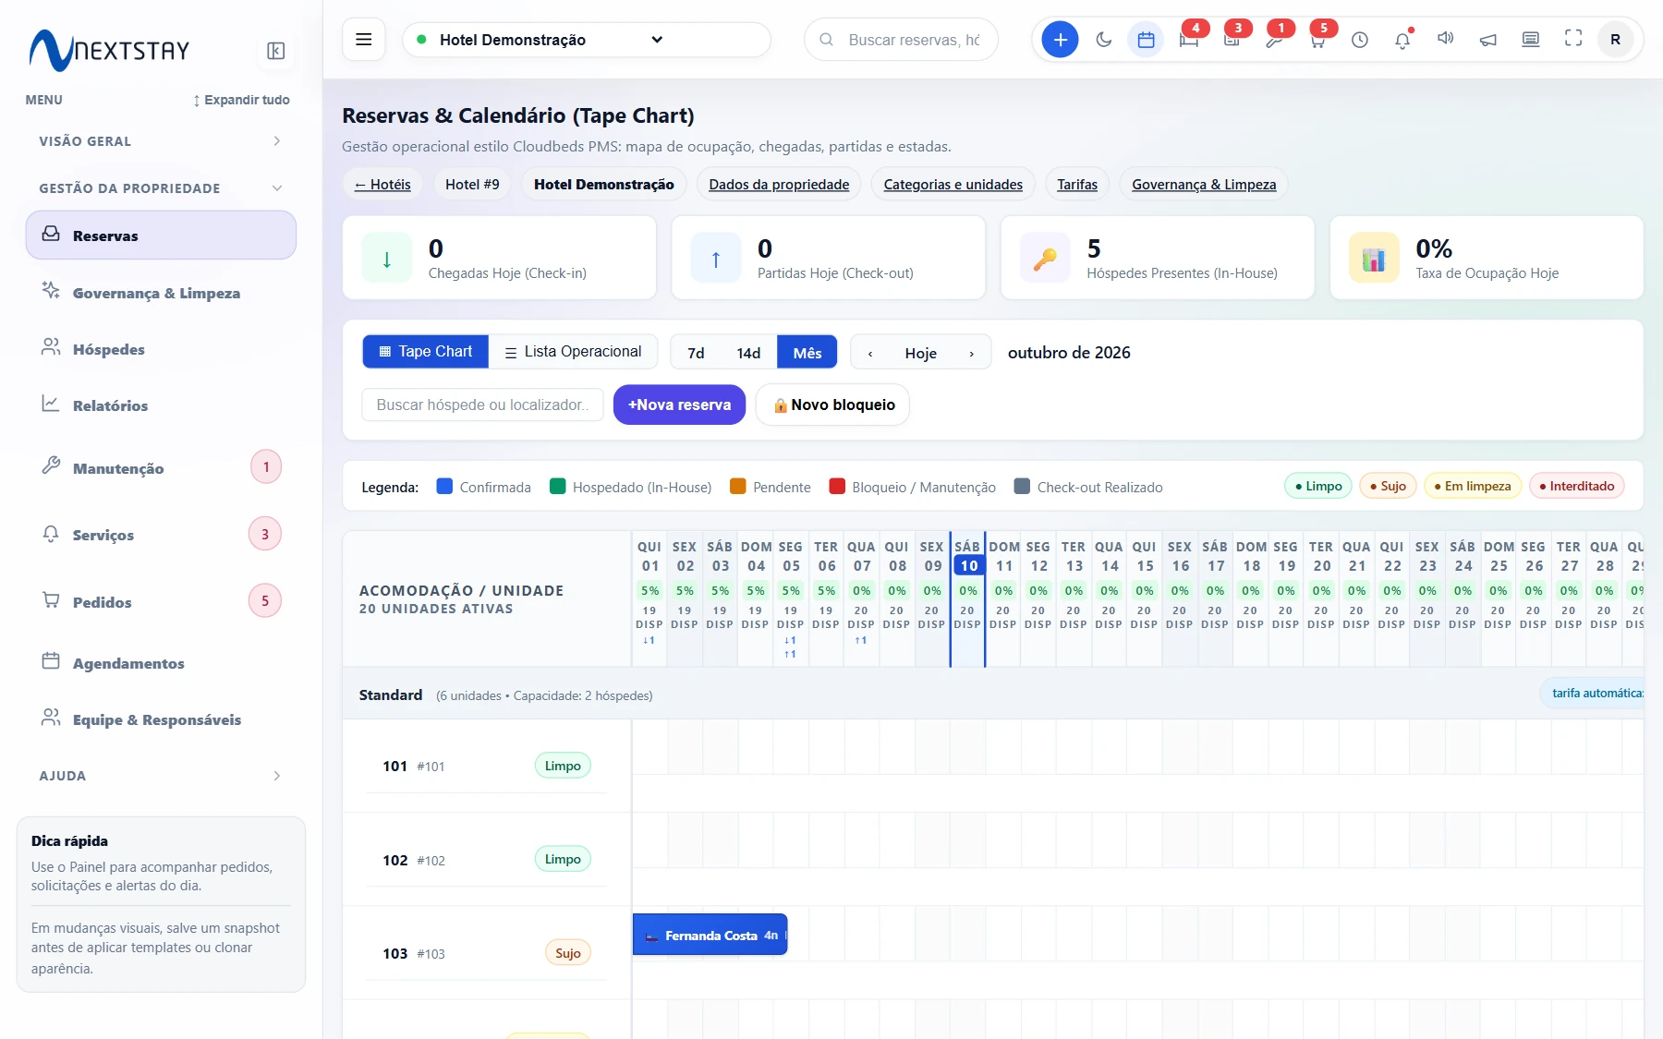This screenshot has height=1039, width=1663.
Task: Open Hotel Demonstração property dropdown
Action: coord(586,40)
